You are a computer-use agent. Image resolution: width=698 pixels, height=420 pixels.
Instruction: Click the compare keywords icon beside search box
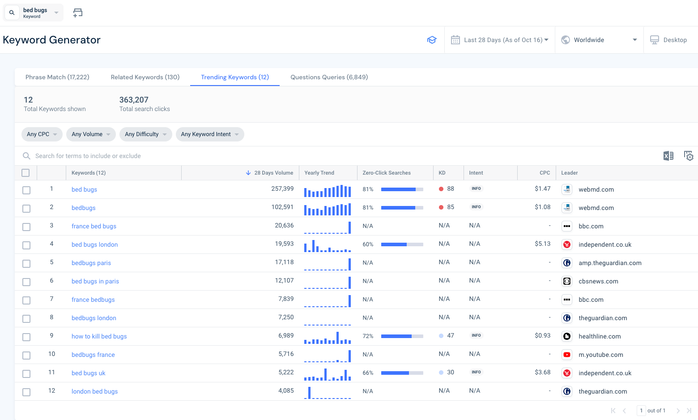pyautogui.click(x=78, y=13)
